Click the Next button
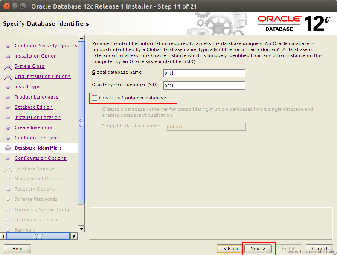The width and height of the screenshot is (337, 255). point(258,249)
